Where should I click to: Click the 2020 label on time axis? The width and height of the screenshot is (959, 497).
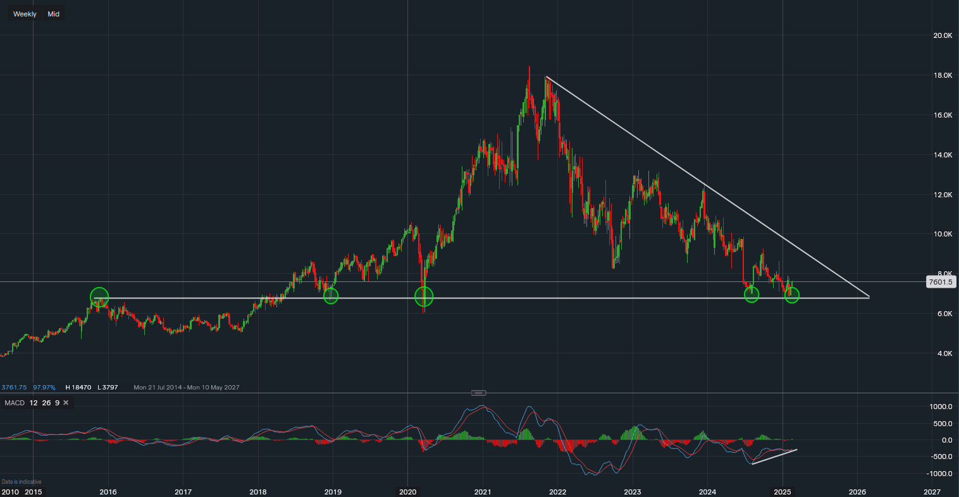407,491
